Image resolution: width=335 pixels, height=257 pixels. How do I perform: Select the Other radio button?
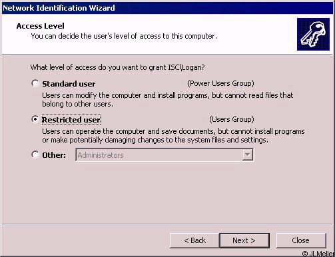click(x=35, y=154)
